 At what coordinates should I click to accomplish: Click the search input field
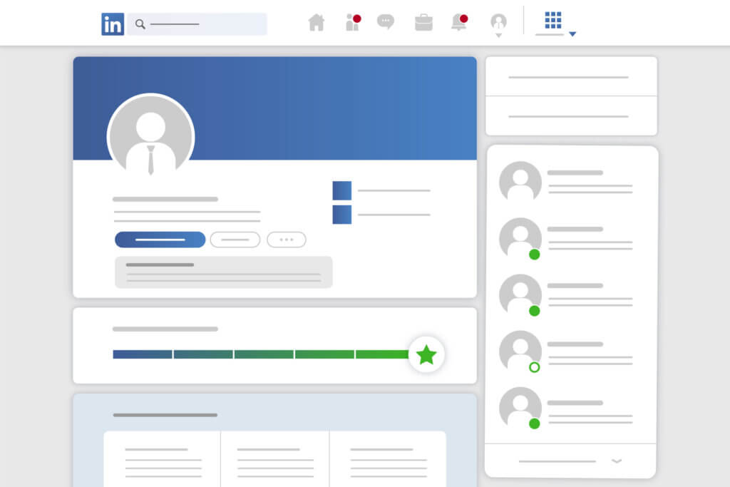[x=200, y=24]
